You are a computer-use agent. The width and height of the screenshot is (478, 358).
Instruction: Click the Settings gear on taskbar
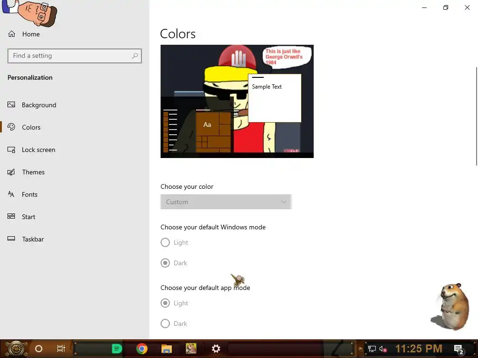(216, 349)
